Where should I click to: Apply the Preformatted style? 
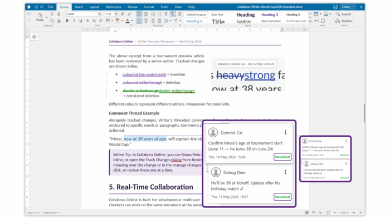(296, 21)
